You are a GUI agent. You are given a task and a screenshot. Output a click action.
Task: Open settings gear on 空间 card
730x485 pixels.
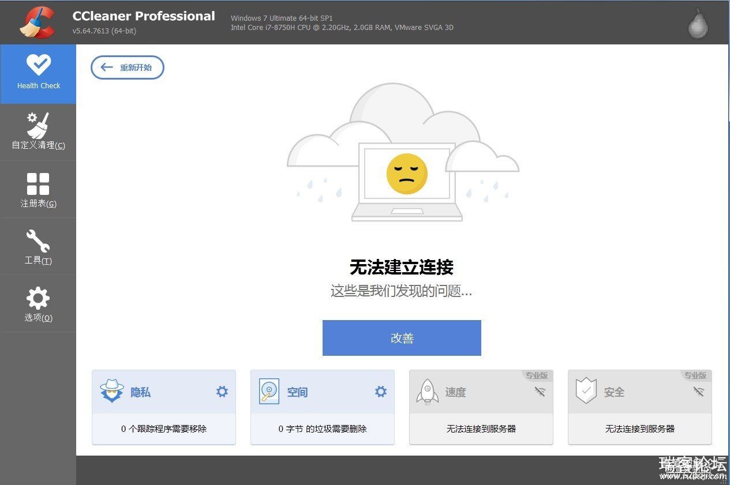[381, 392]
